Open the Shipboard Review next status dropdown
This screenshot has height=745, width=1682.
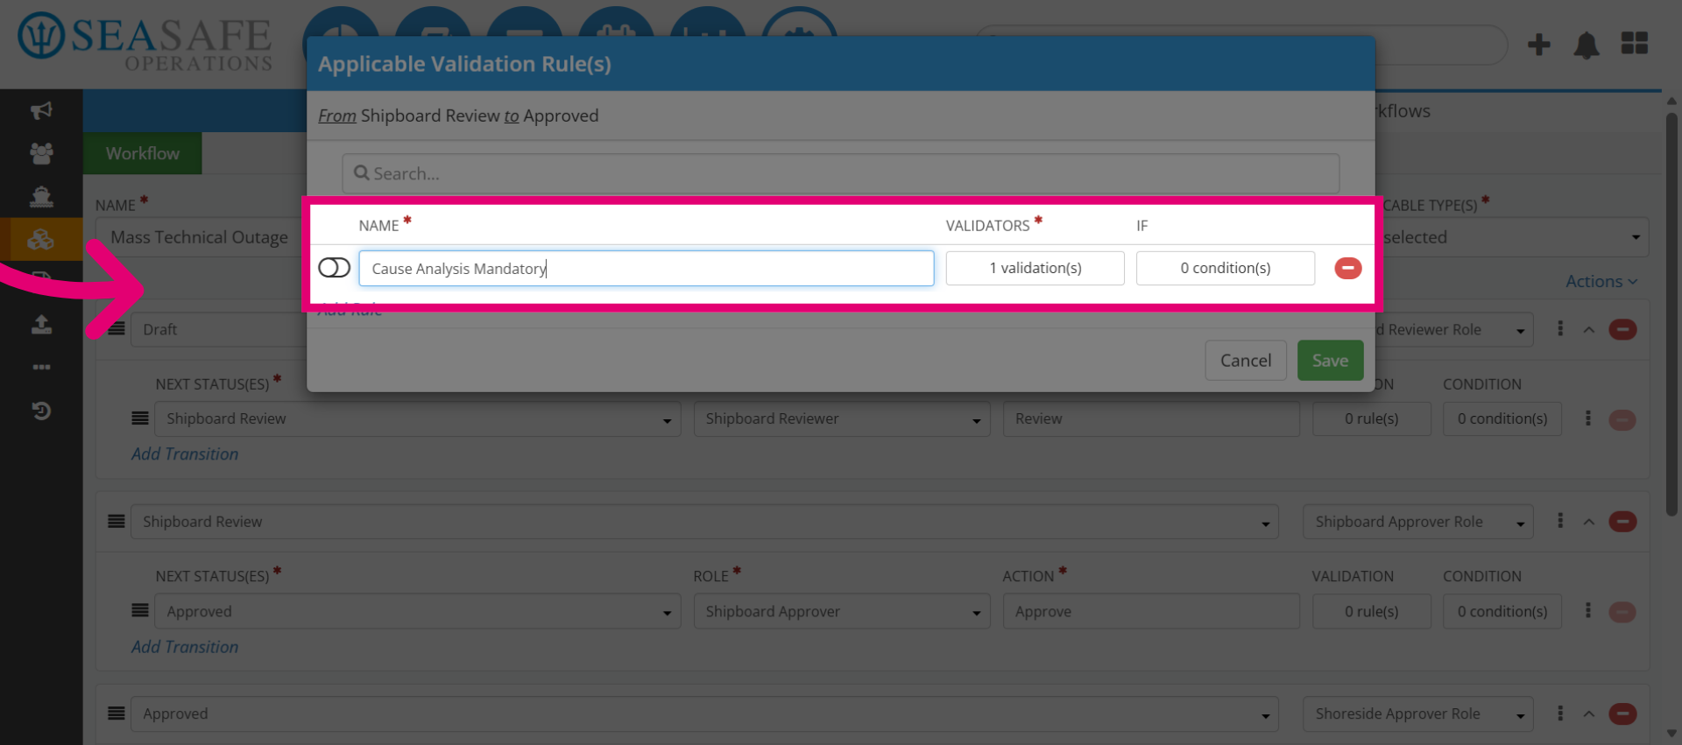pos(418,419)
